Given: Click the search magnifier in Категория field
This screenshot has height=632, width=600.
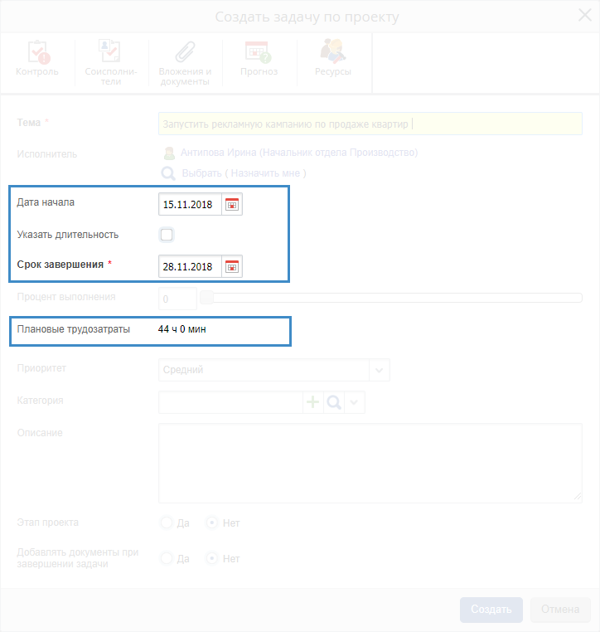Looking at the screenshot, I should click(x=333, y=402).
